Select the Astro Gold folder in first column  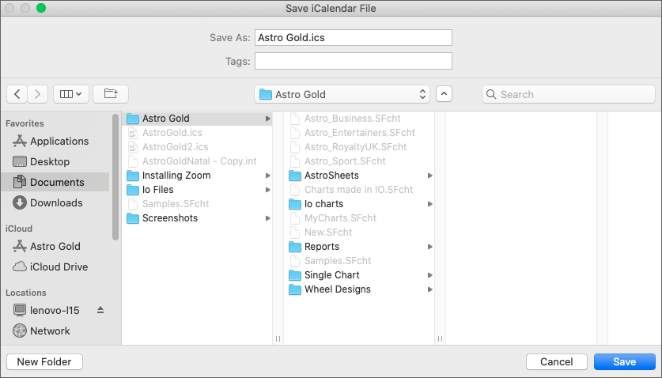(197, 119)
